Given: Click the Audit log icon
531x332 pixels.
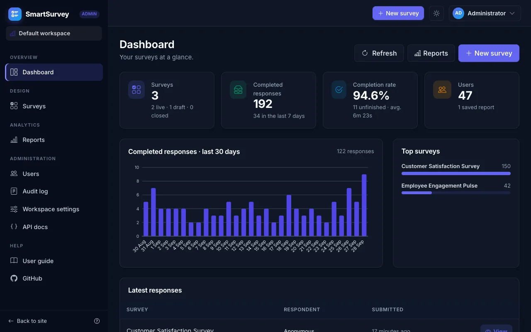Looking at the screenshot, I should 14,191.
